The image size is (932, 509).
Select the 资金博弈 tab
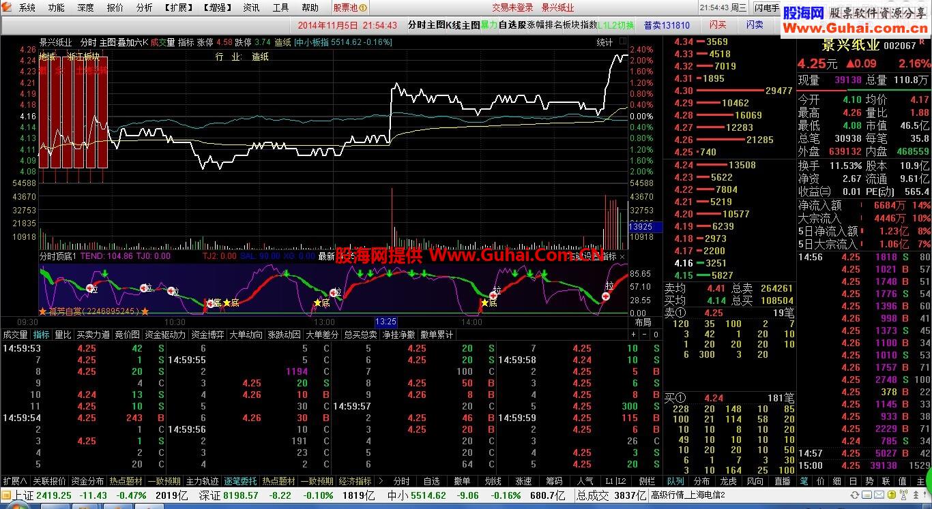tap(207, 335)
